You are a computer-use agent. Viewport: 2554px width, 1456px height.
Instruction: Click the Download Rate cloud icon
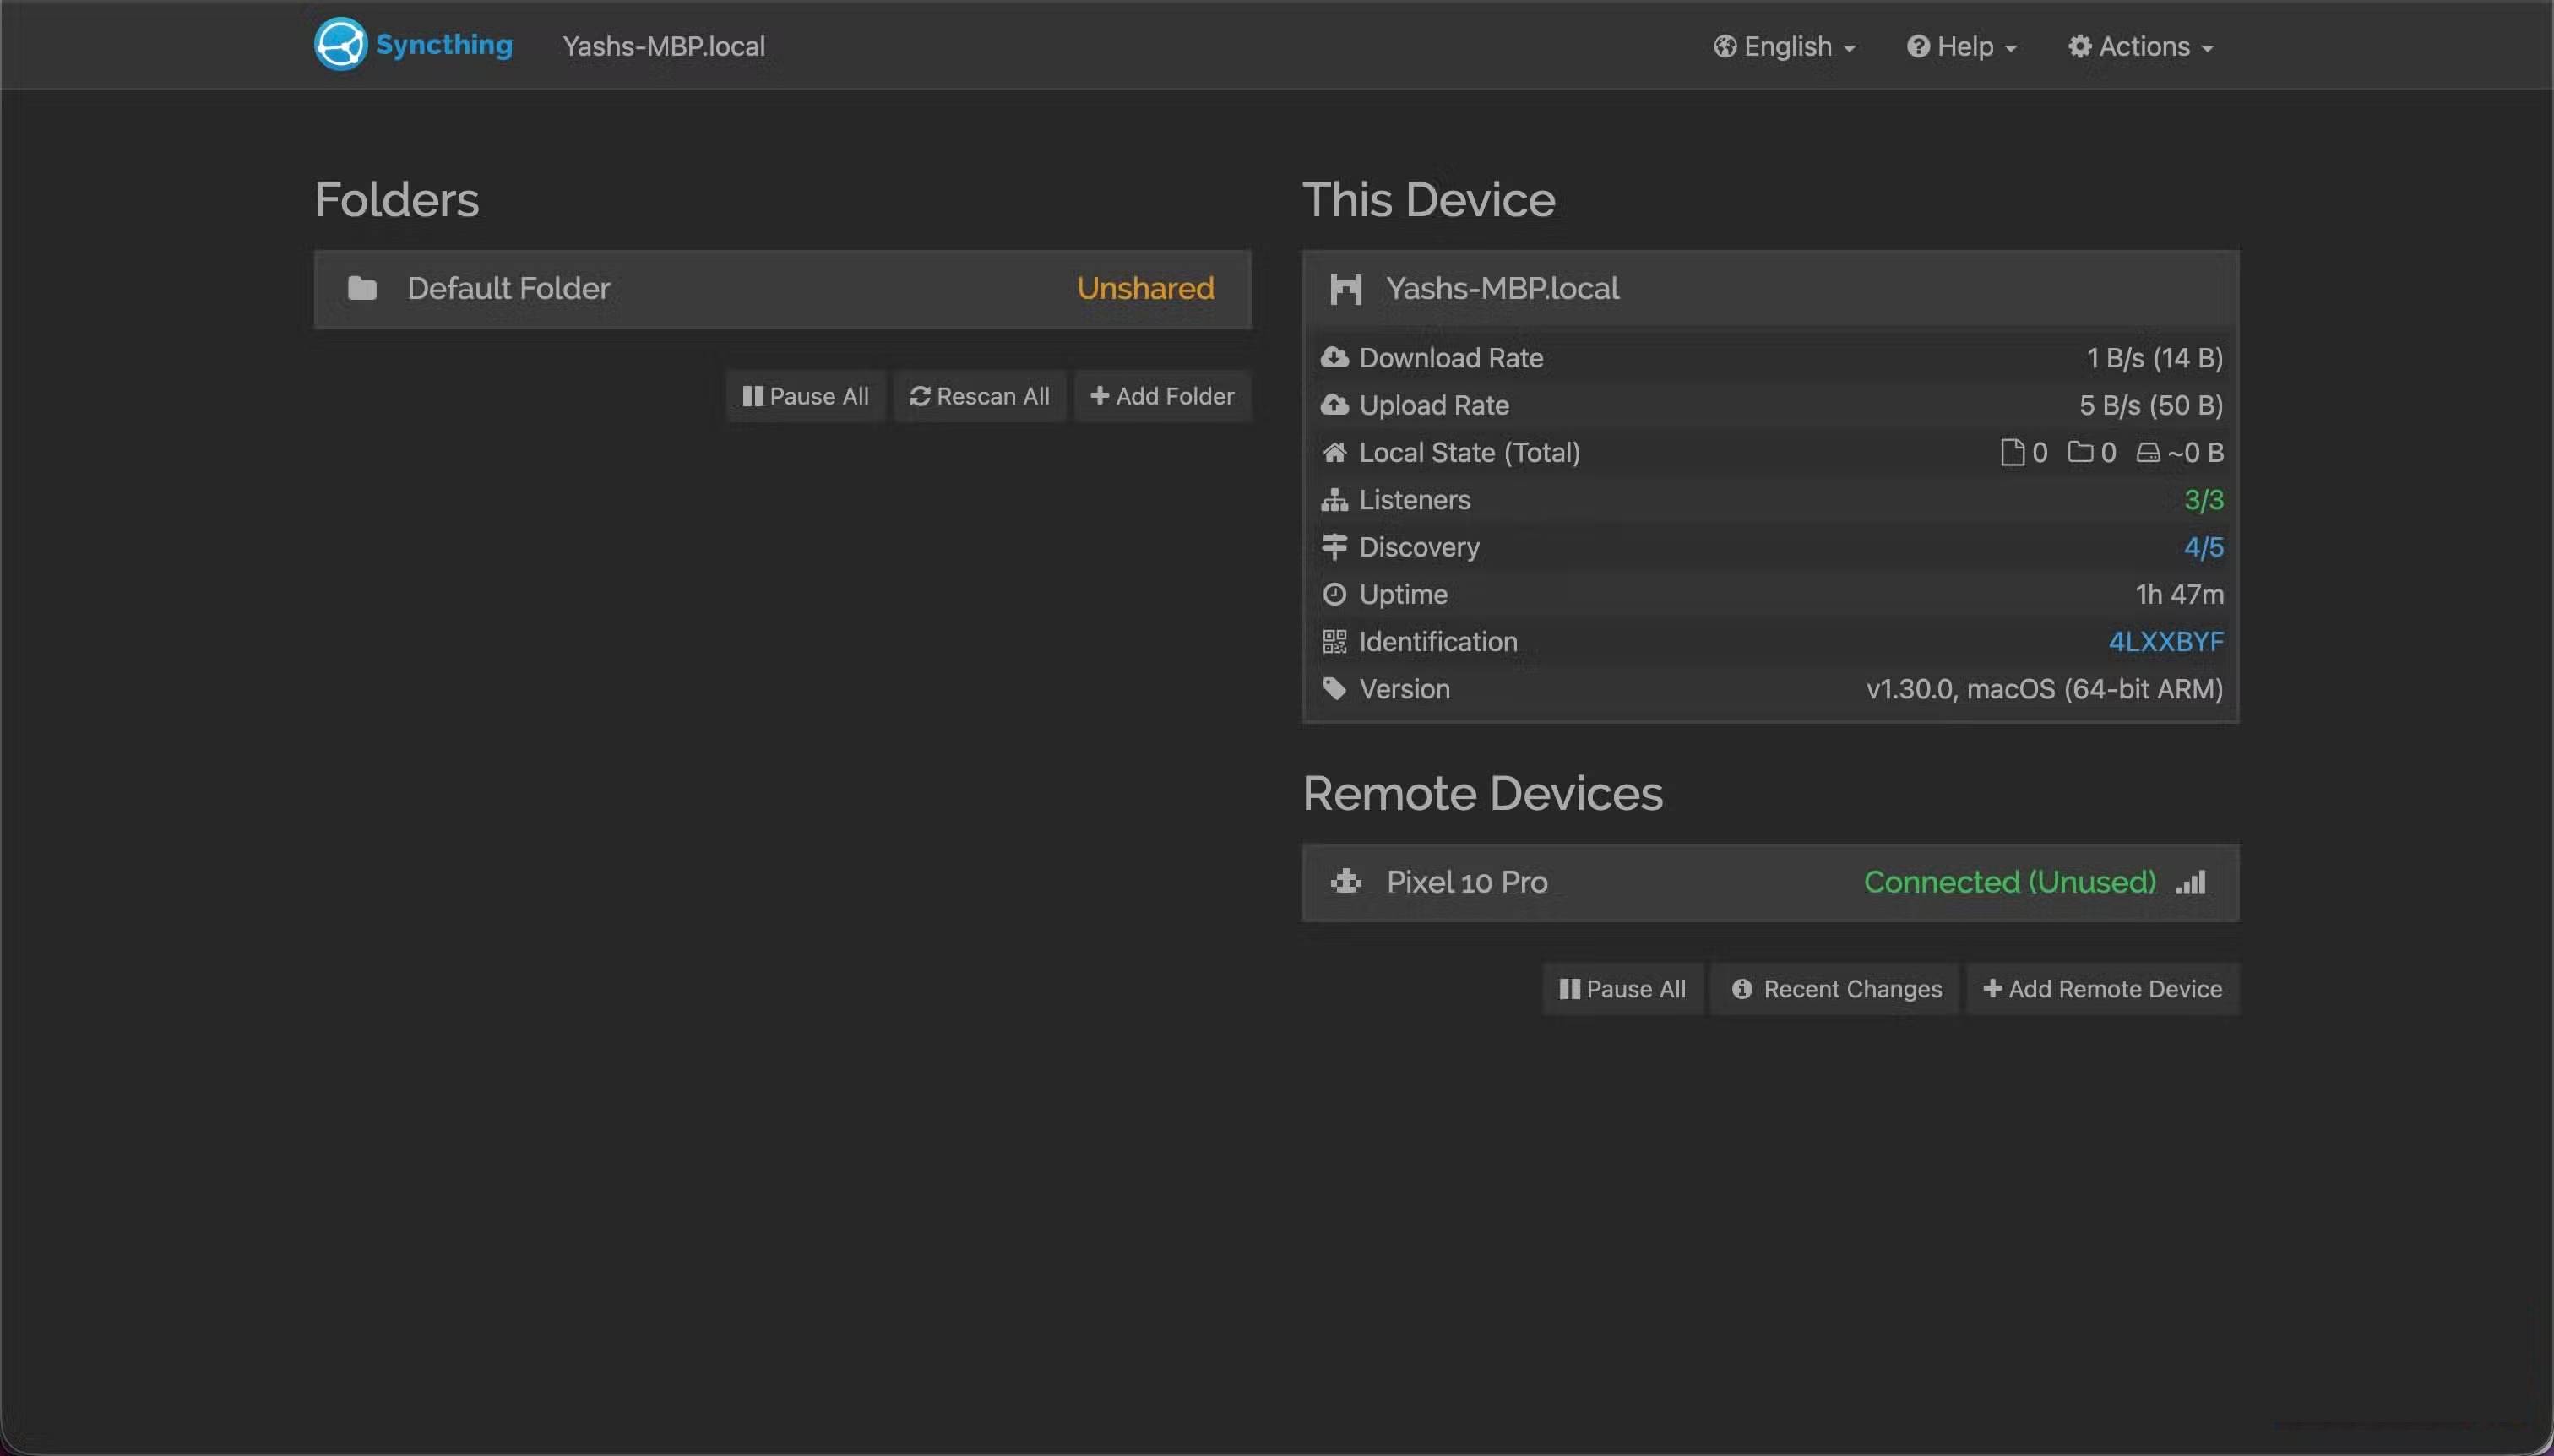(1335, 357)
